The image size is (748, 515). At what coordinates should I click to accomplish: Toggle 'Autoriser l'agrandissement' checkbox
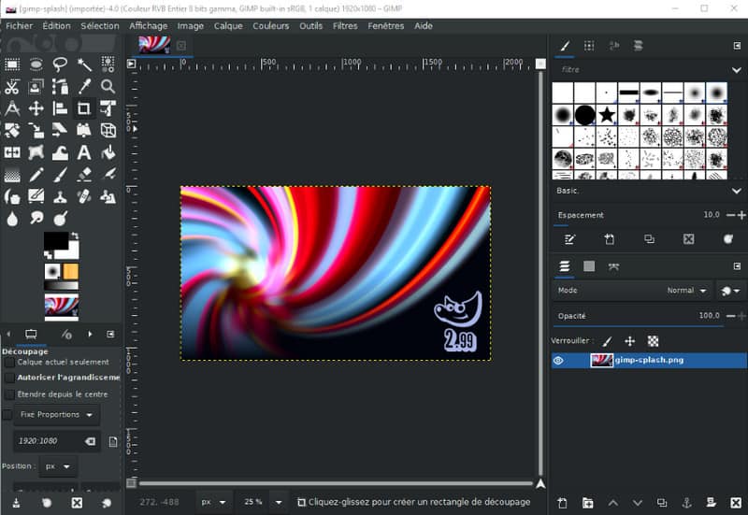click(x=9, y=378)
